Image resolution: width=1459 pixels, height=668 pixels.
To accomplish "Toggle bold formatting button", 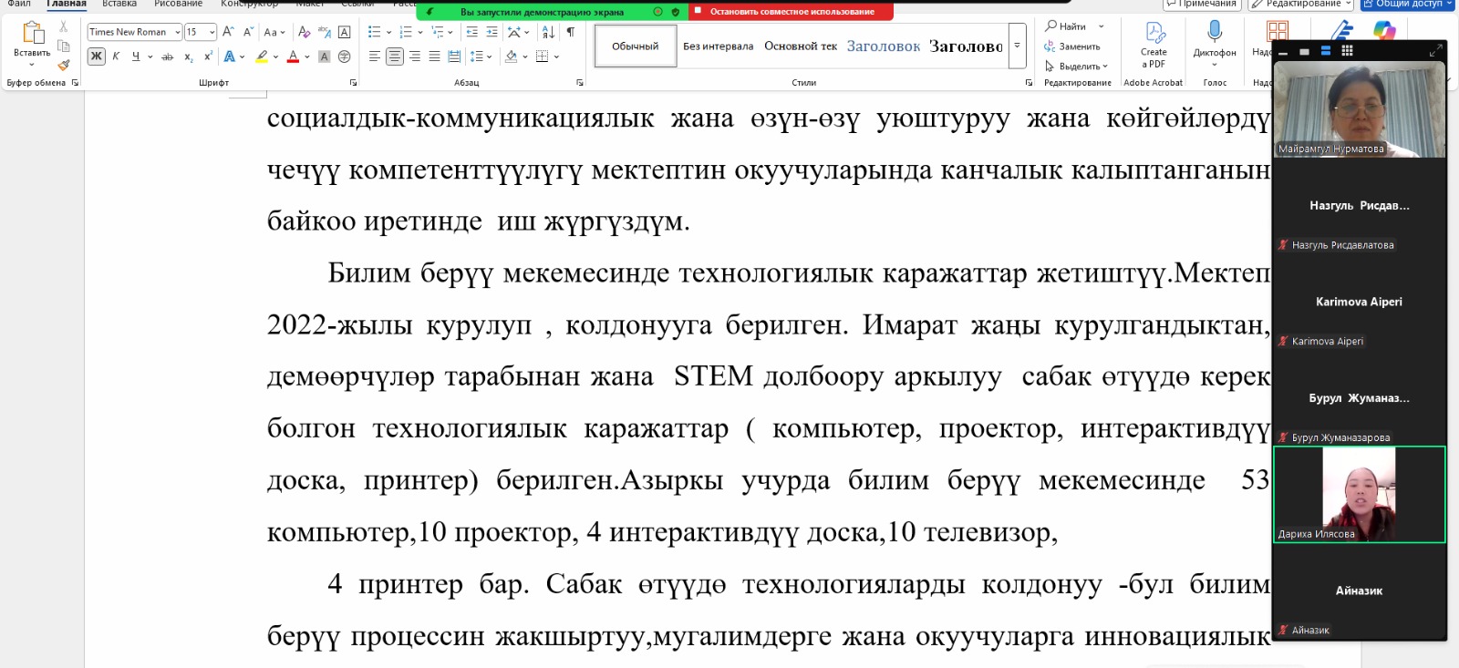I will point(97,57).
